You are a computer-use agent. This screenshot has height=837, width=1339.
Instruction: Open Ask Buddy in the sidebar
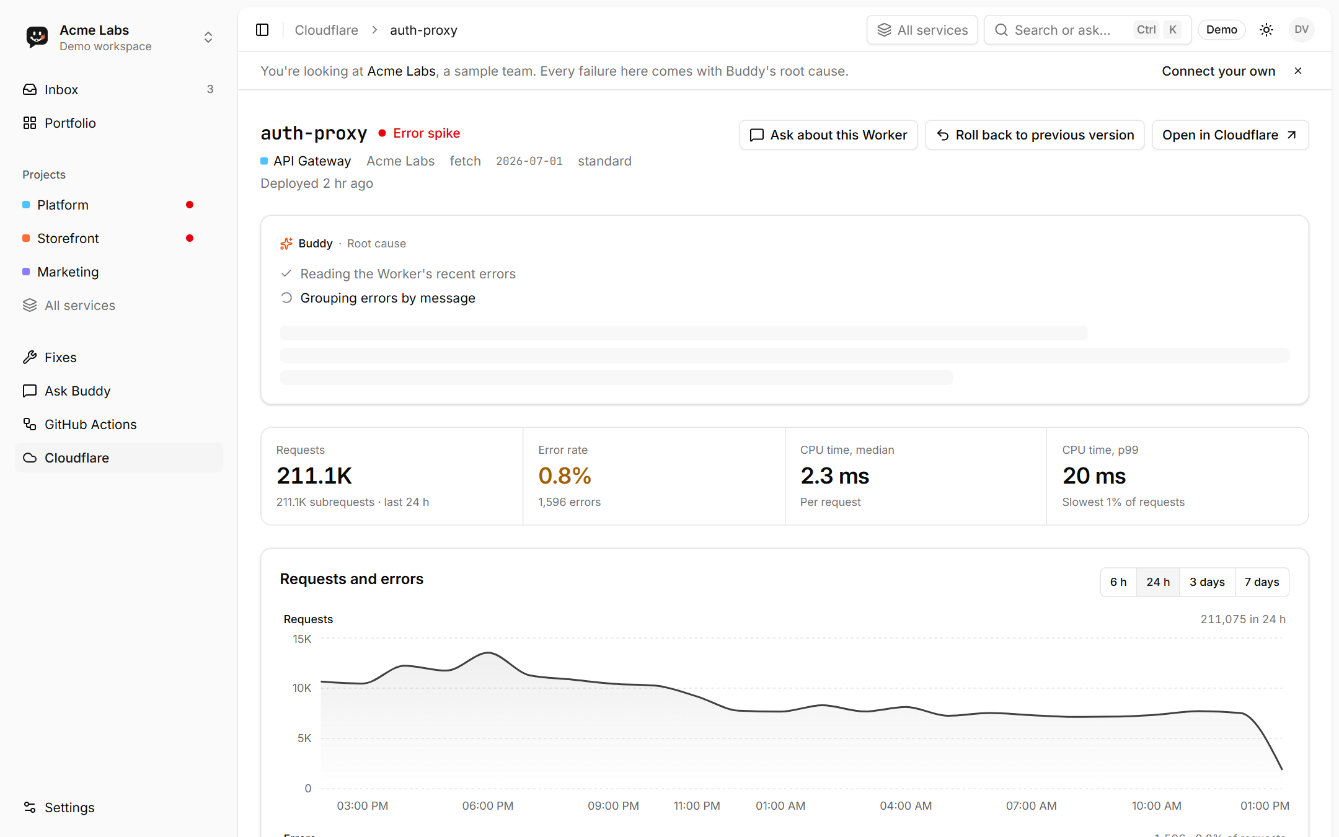118,391
